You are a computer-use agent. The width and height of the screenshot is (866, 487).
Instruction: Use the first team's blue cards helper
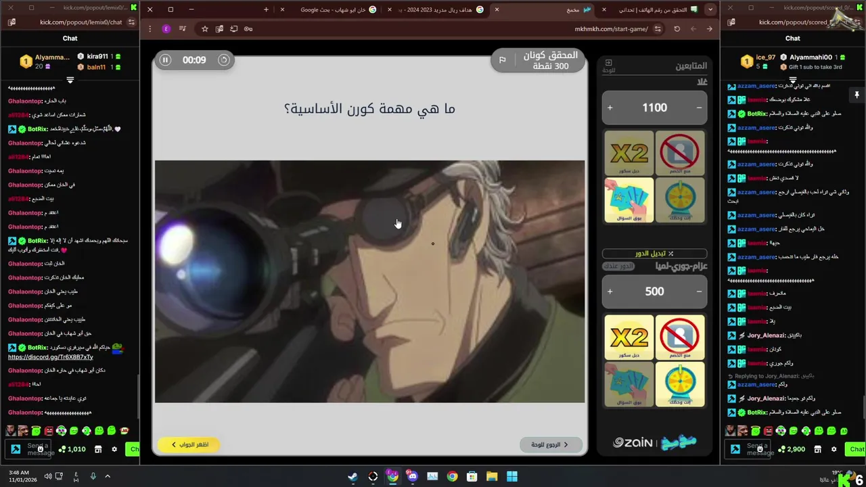pos(629,200)
